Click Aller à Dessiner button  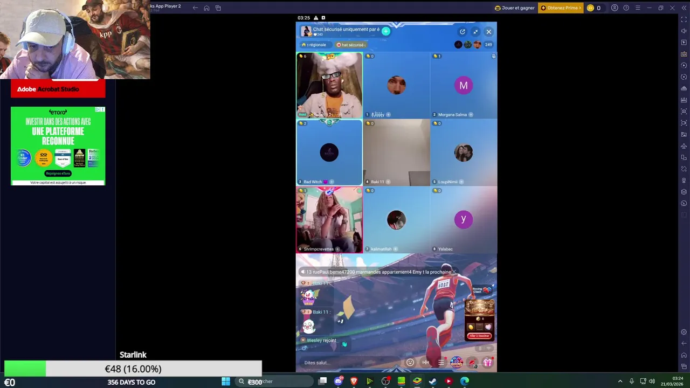pos(479,336)
